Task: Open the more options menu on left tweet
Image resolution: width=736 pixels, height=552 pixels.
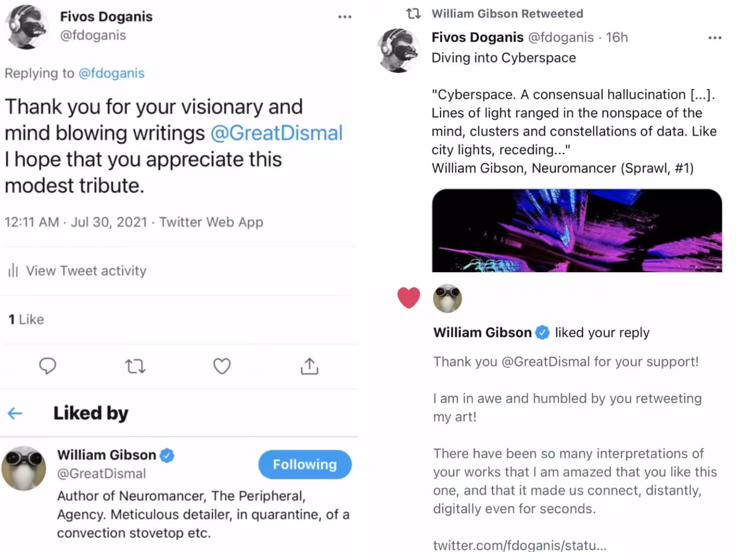Action: click(x=344, y=17)
